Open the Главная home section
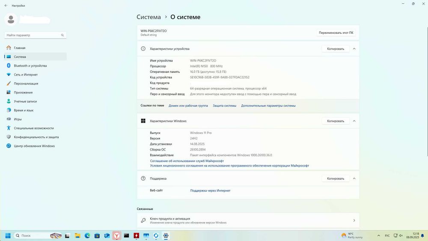This screenshot has width=428, height=241. [36, 48]
